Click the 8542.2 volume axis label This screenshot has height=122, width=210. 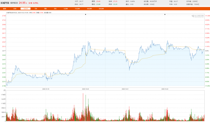click(x=4, y=108)
